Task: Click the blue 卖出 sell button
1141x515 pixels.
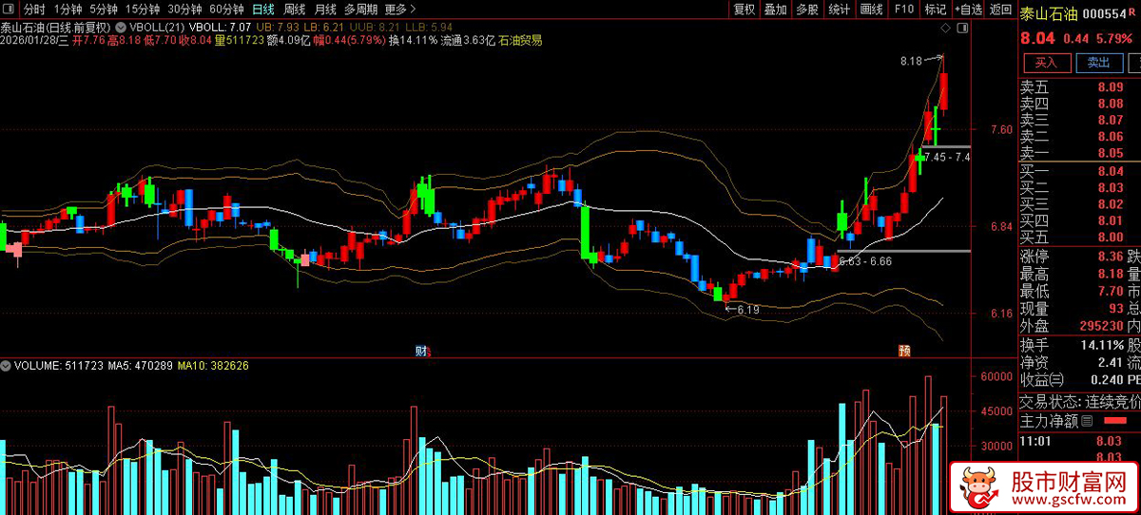Action: 1098,63
